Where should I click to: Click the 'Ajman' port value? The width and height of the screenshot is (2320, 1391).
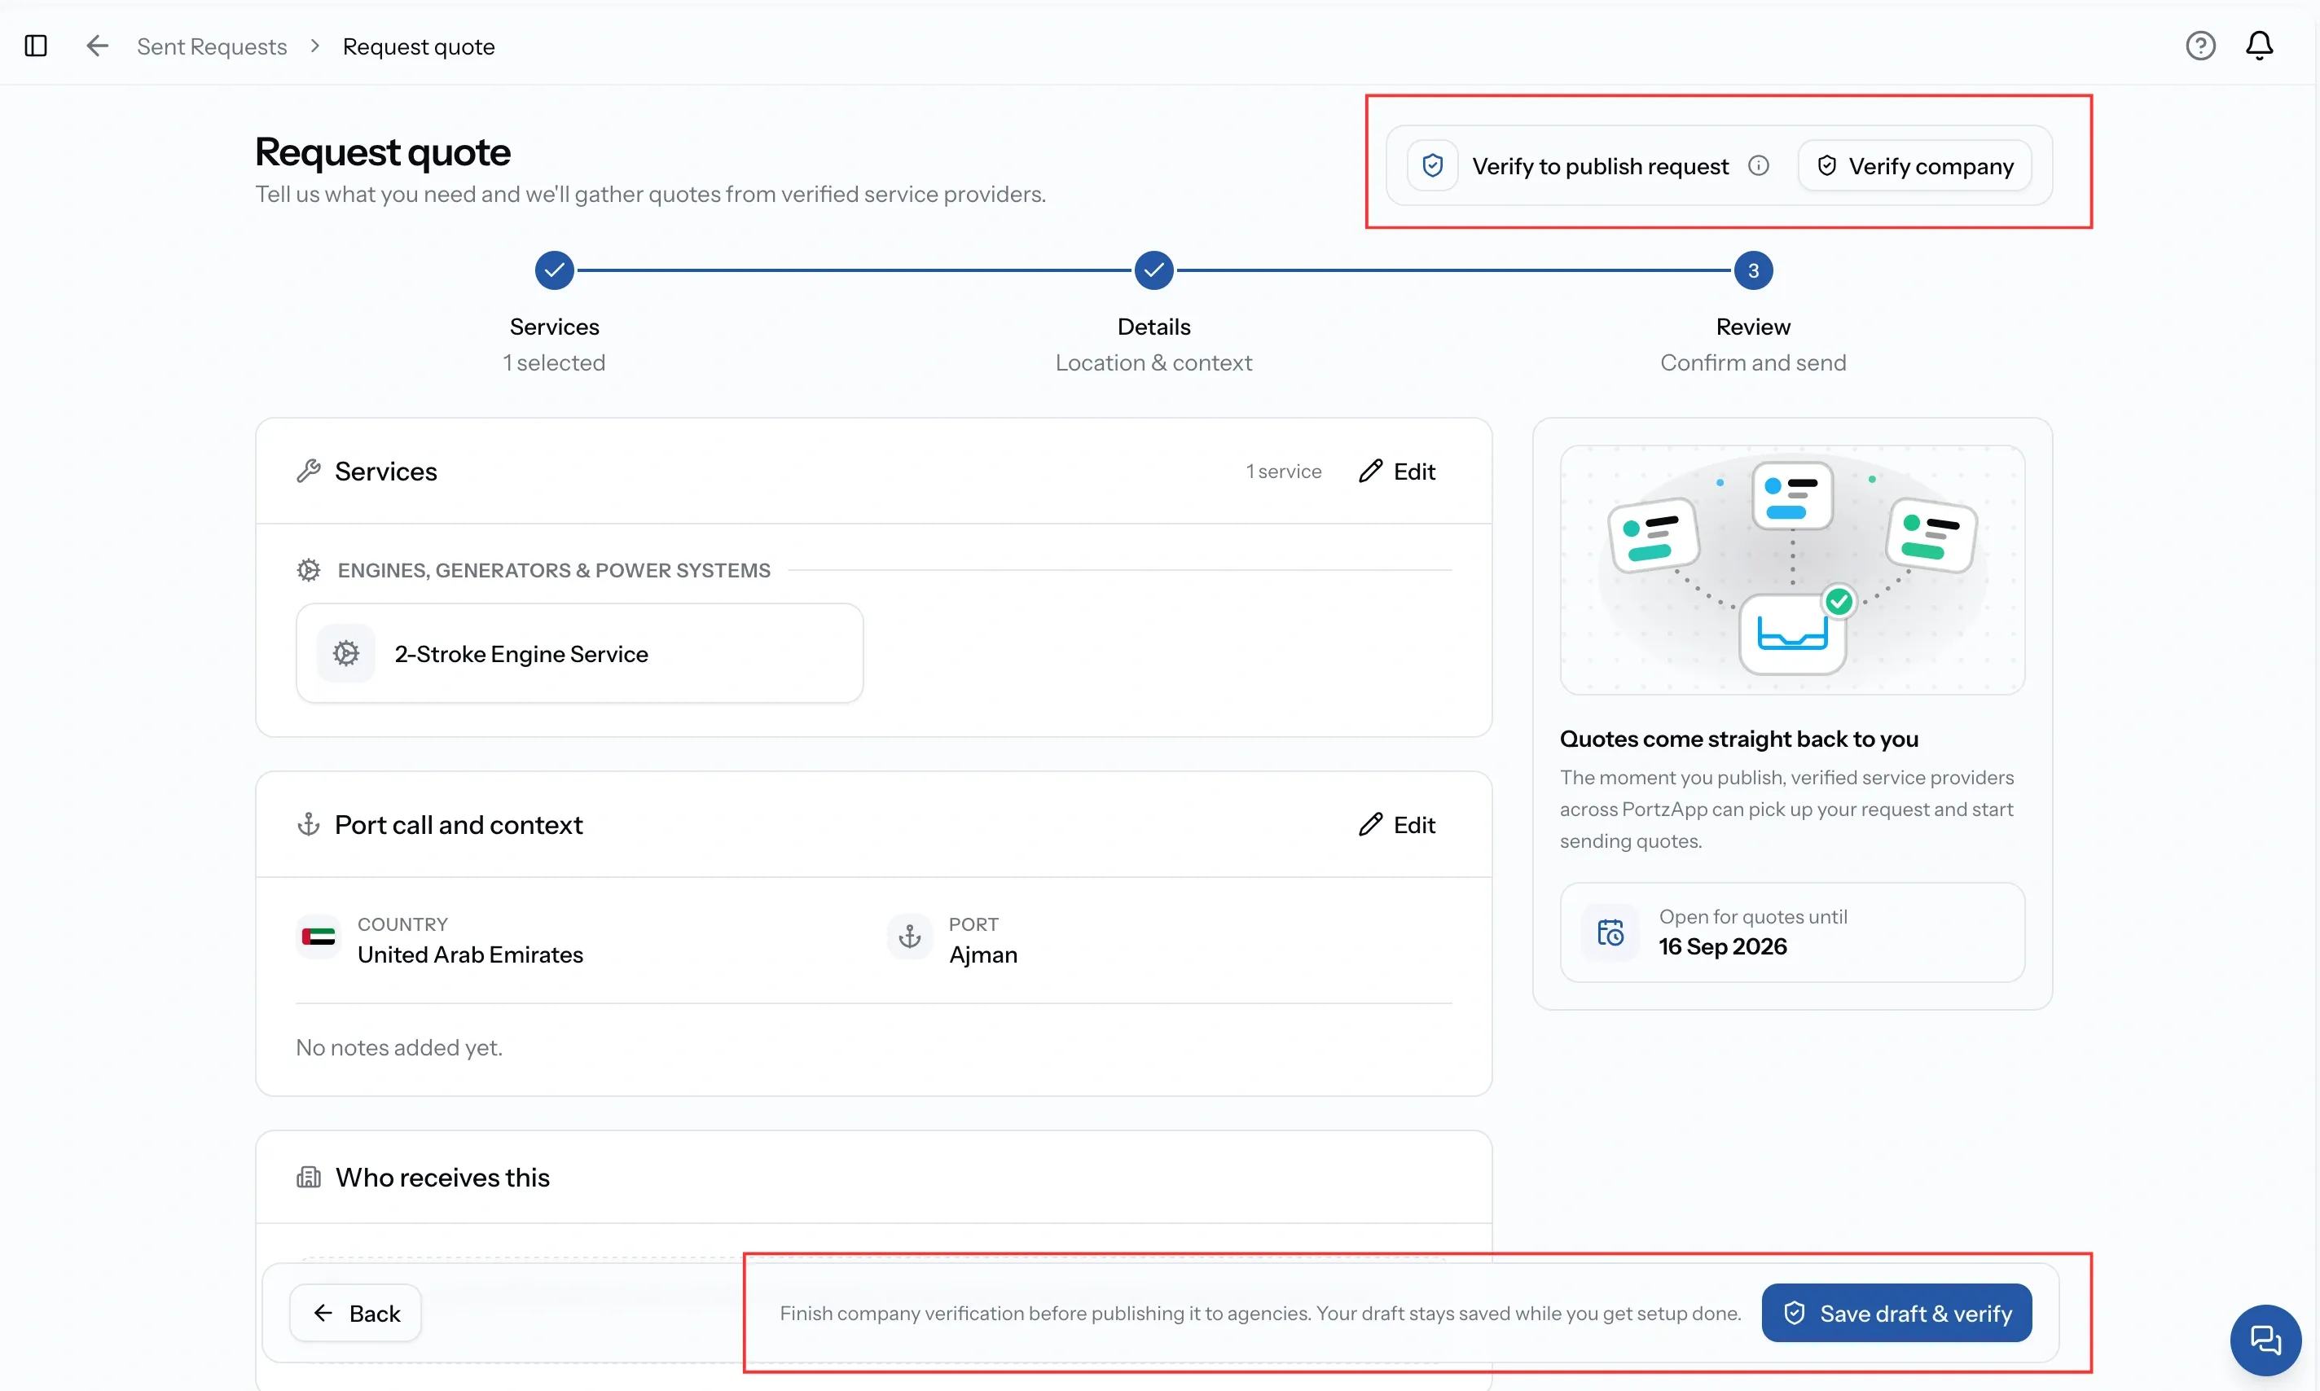coord(982,954)
